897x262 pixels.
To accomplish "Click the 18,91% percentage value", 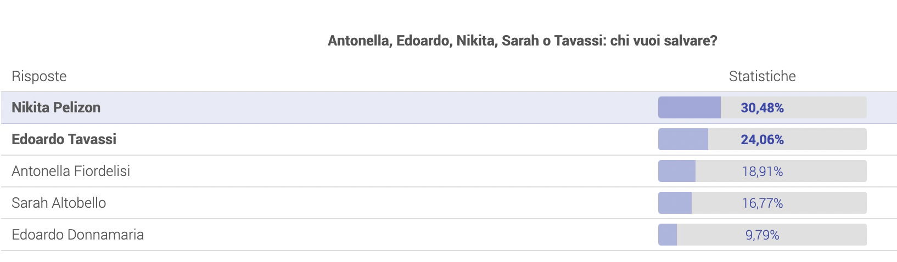I will [x=763, y=172].
